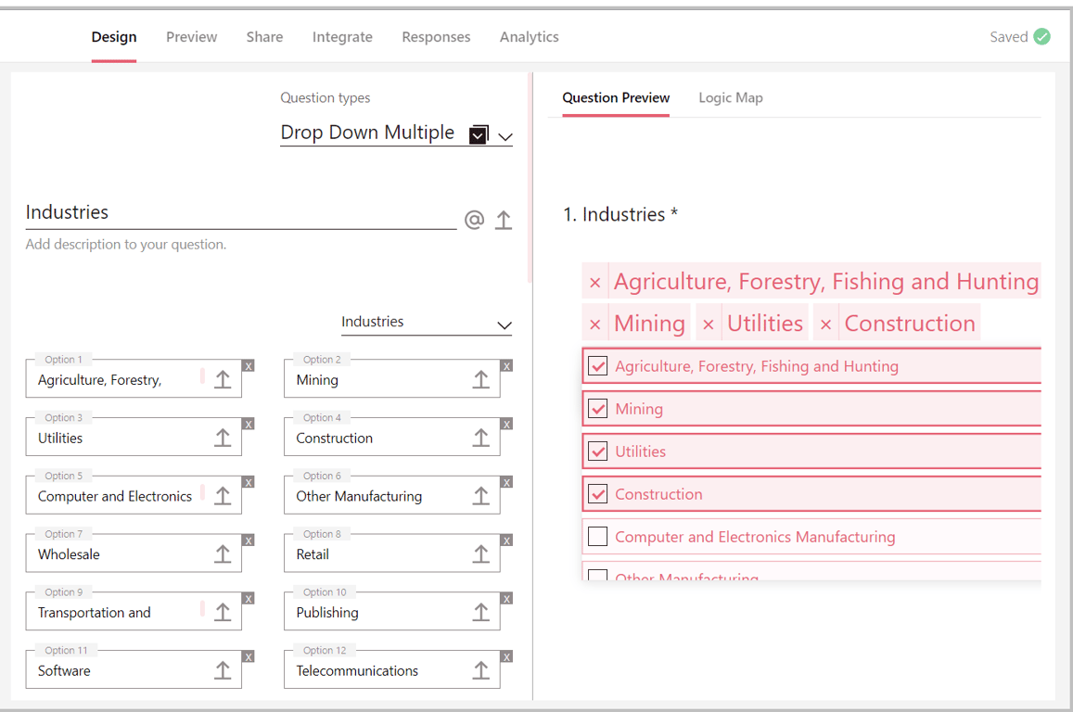Click the @ mention icon beside the question title
Screen dimensions: 1073x712
coord(474,220)
